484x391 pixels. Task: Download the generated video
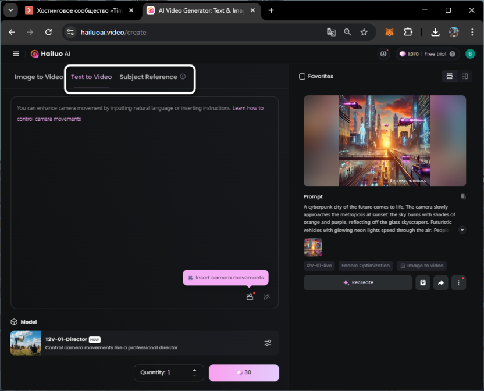click(x=423, y=282)
